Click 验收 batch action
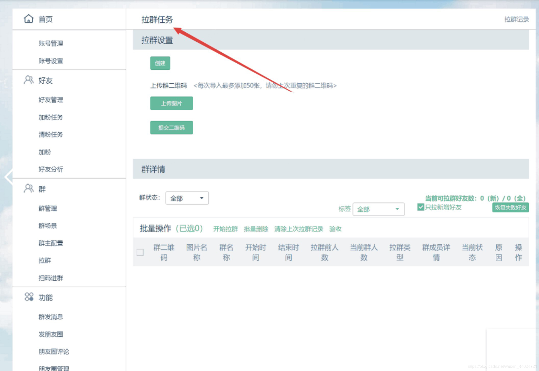The height and width of the screenshot is (371, 539). pyautogui.click(x=335, y=229)
